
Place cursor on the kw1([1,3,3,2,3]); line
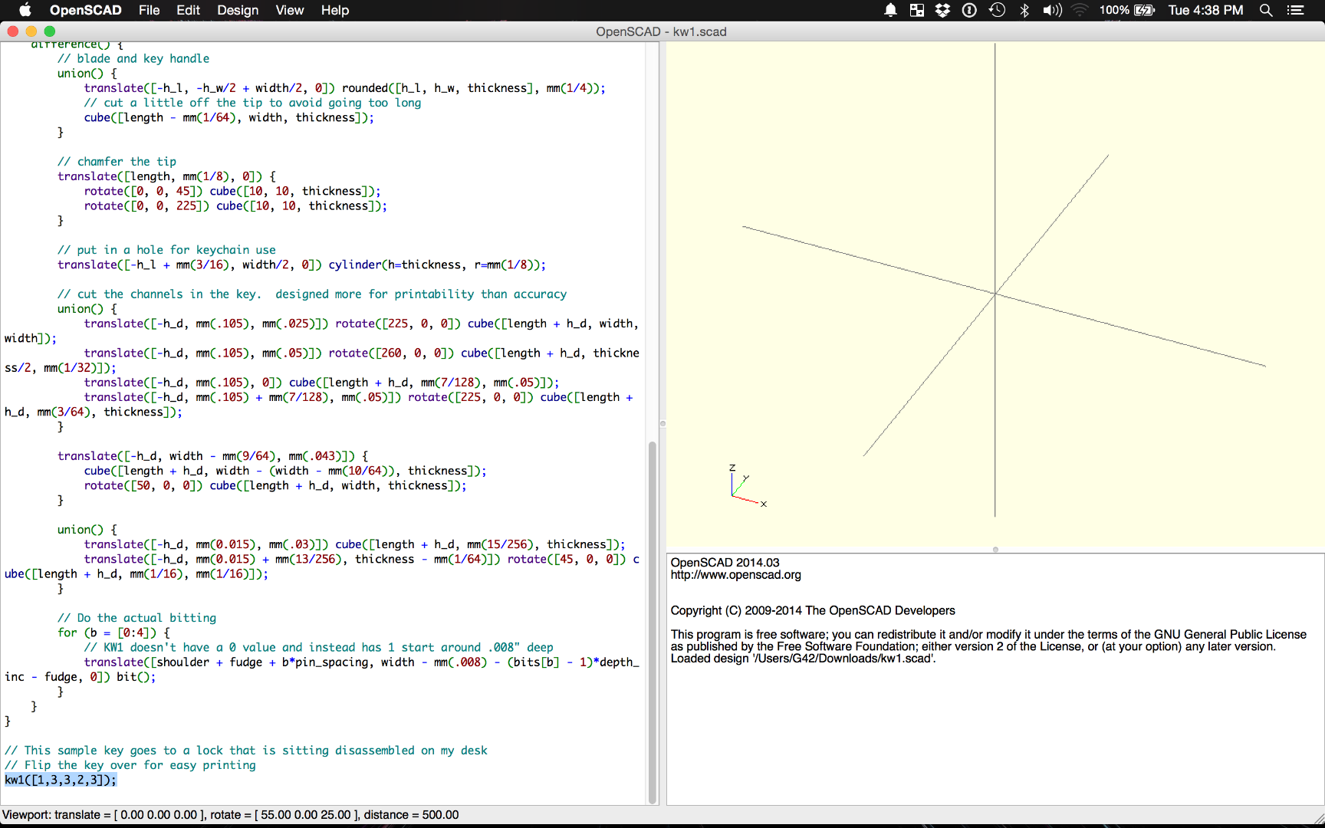(x=61, y=780)
